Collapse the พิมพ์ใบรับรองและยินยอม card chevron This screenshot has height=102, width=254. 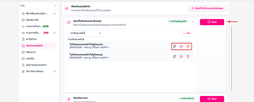point(193,22)
